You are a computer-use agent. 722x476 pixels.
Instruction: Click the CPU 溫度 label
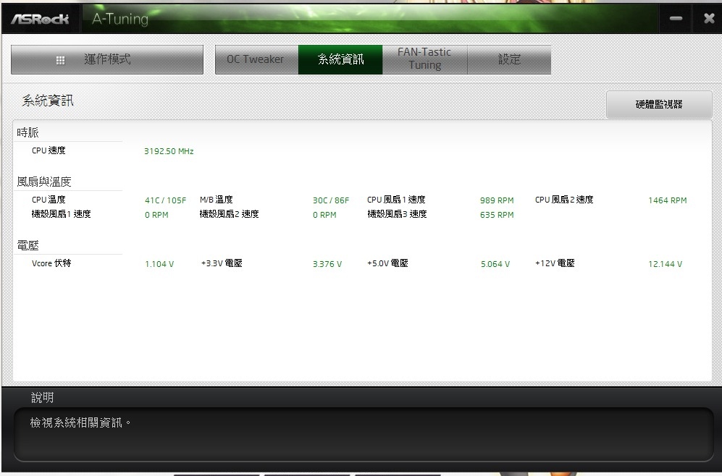click(49, 200)
